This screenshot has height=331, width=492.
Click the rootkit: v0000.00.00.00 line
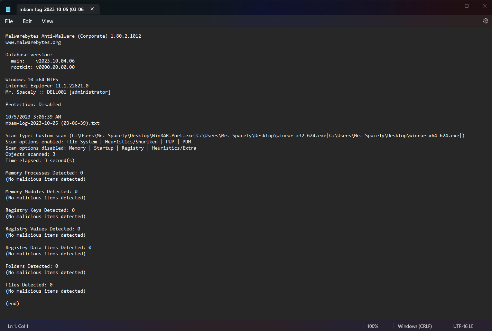(x=43, y=67)
